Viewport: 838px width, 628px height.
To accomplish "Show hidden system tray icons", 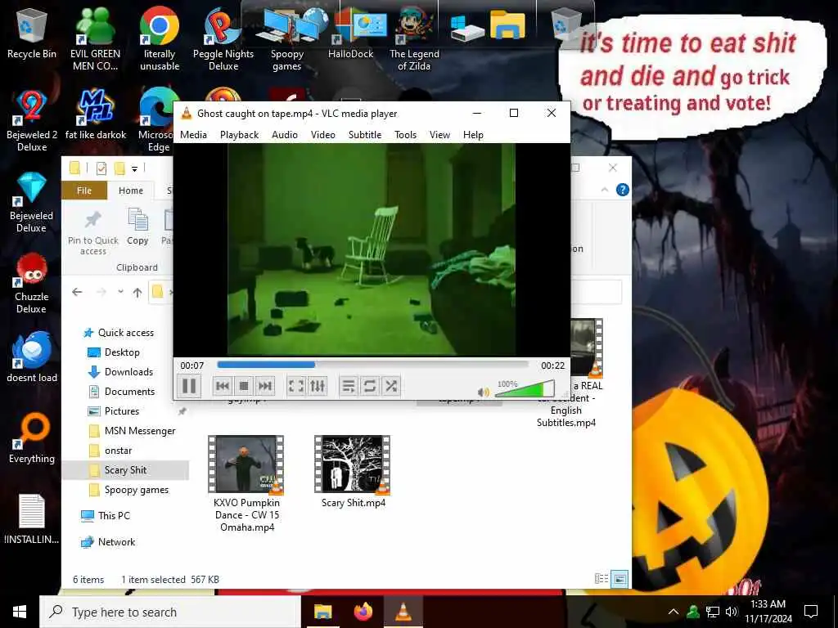I will pos(674,612).
